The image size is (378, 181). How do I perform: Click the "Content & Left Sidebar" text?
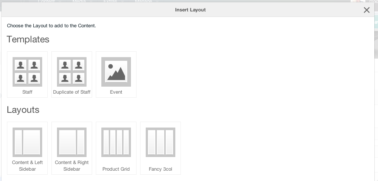click(27, 166)
